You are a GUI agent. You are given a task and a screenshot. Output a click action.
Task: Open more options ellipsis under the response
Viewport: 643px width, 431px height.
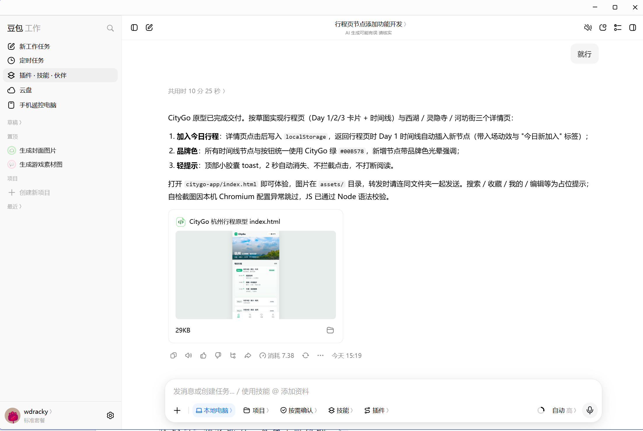[320, 355]
